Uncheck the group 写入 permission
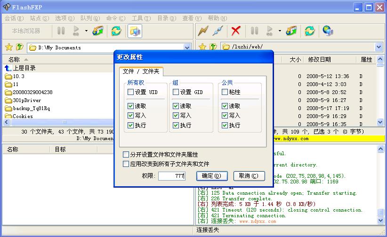The width and height of the screenshot is (387, 237). [176, 116]
